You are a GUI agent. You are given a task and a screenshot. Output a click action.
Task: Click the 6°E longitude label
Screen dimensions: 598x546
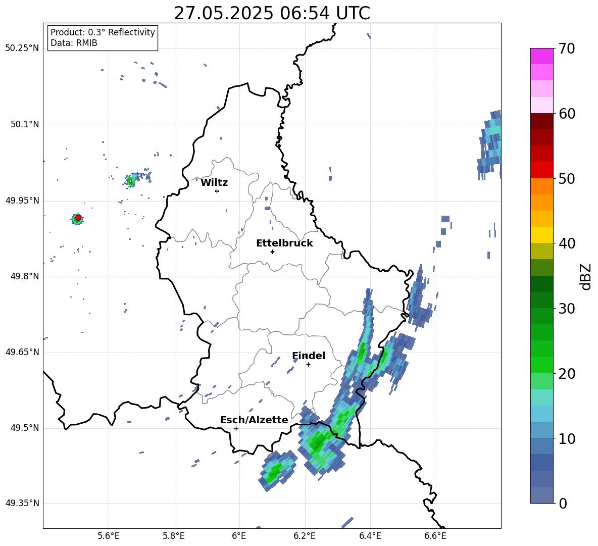pos(239,536)
